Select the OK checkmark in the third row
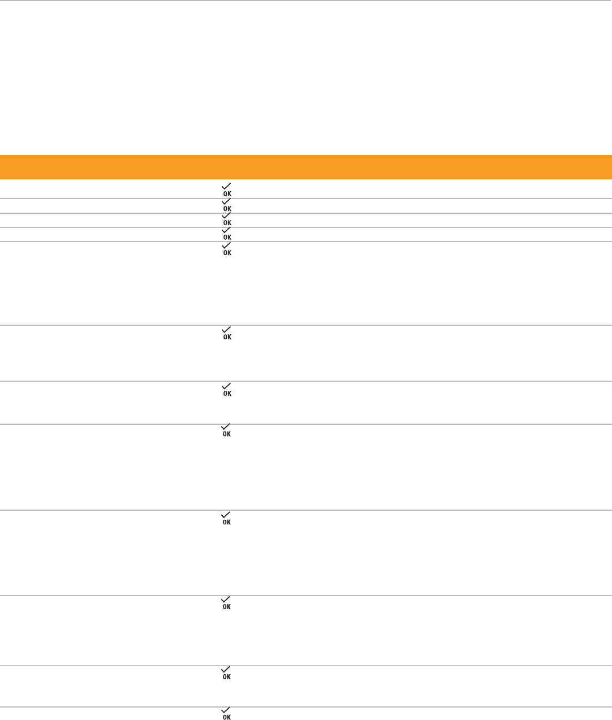The height and width of the screenshot is (720, 612). [227, 219]
